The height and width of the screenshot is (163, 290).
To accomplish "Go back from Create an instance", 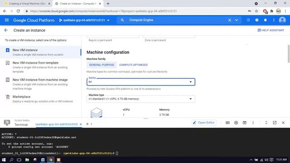I will 6,30.
